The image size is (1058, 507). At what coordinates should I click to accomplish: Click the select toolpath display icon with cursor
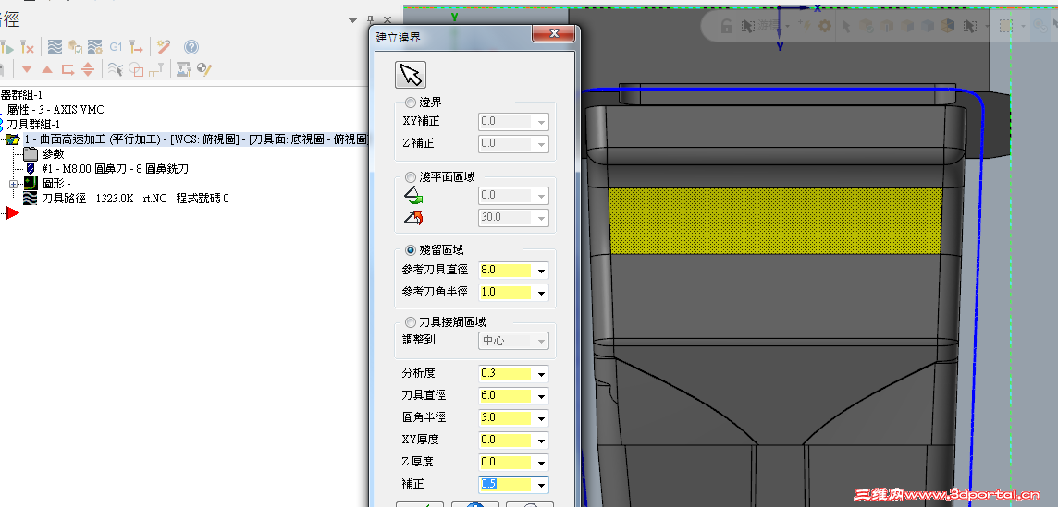116,68
